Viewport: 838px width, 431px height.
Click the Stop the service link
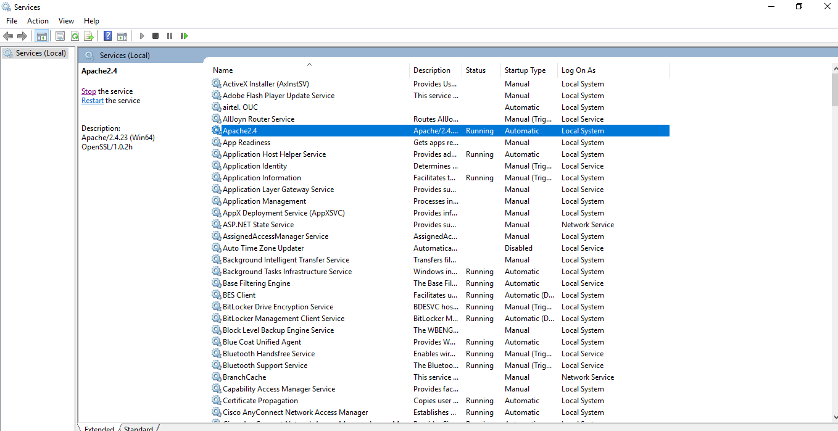pyautogui.click(x=89, y=91)
